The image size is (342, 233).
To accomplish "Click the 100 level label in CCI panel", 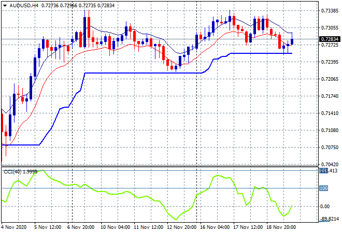I will [x=323, y=188].
